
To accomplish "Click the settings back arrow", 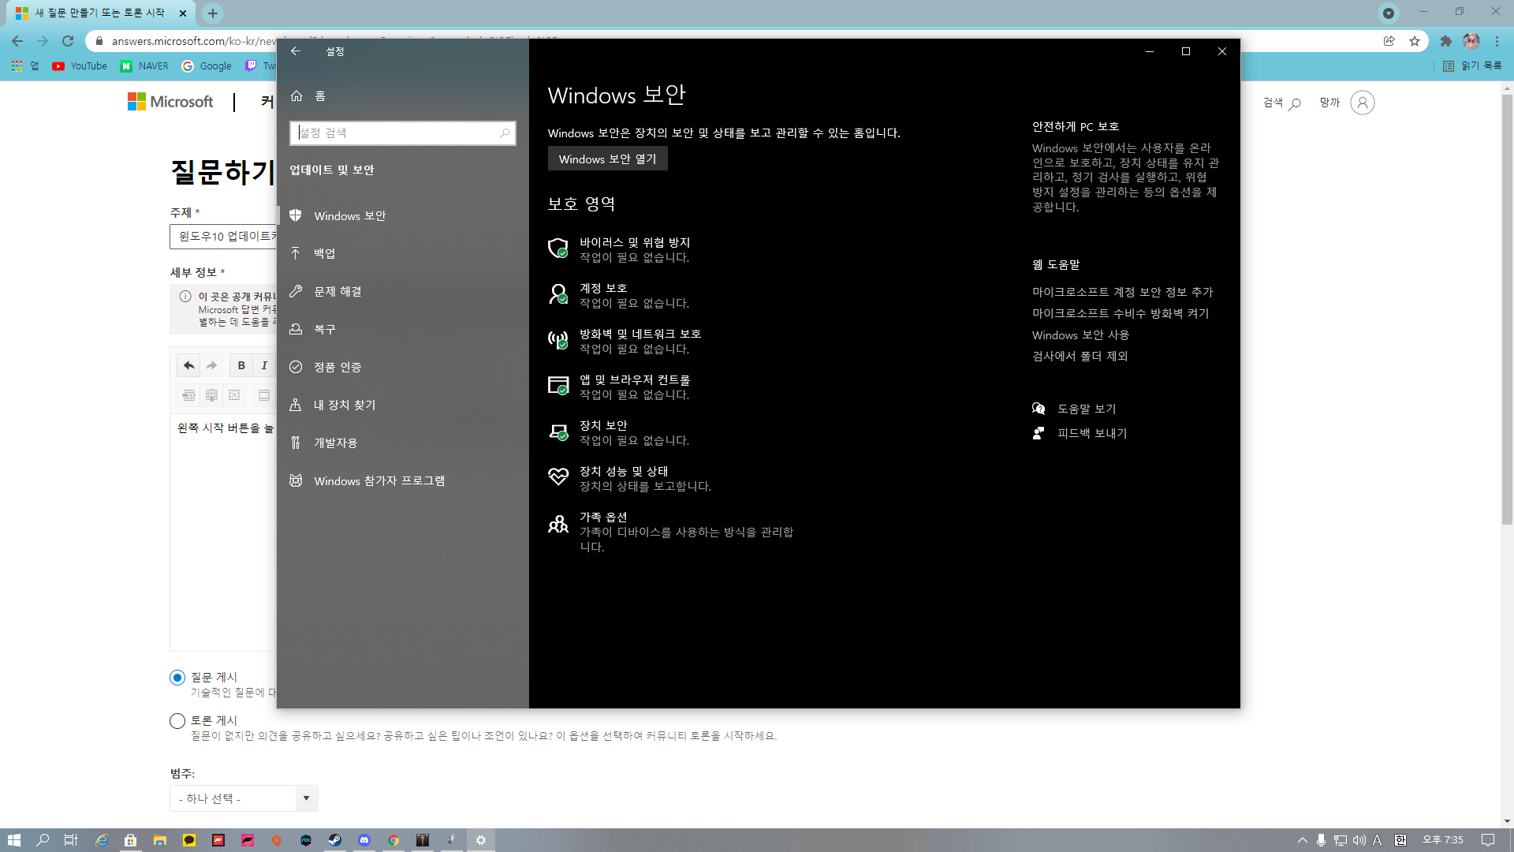I will [x=296, y=51].
